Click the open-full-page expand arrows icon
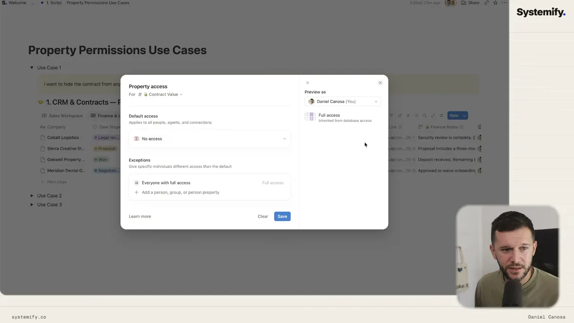Image resolution: width=574 pixels, height=323 pixels. point(433,115)
